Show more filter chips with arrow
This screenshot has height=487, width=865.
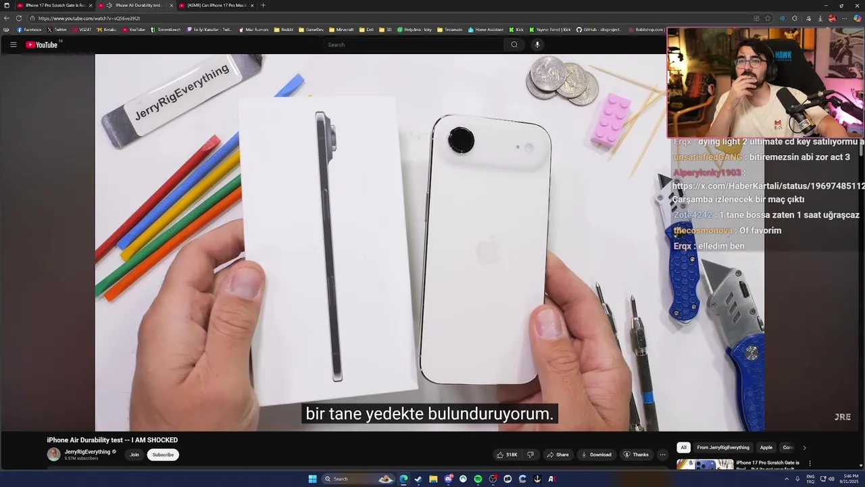coord(804,448)
